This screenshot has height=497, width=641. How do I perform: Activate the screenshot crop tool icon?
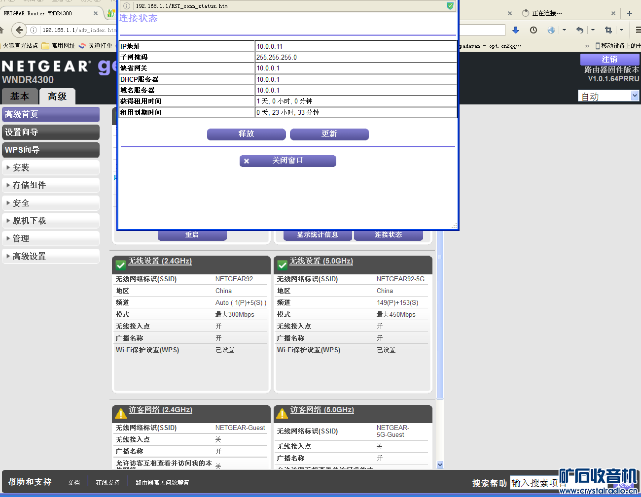point(608,30)
